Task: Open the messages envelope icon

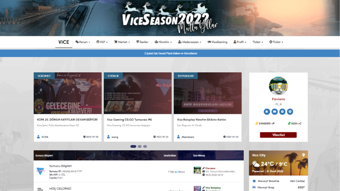Action: coord(274,111)
